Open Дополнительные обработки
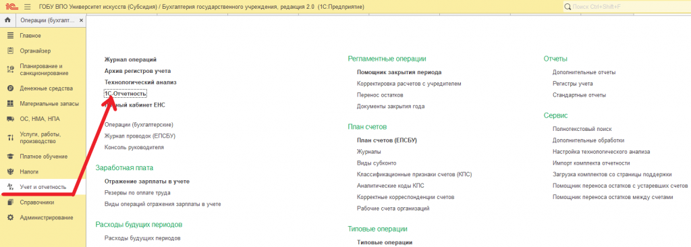Viewport: 691px width, 247px height. (x=588, y=140)
